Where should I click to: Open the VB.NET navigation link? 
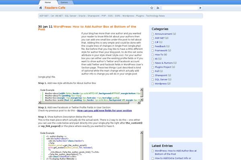click(59, 16)
